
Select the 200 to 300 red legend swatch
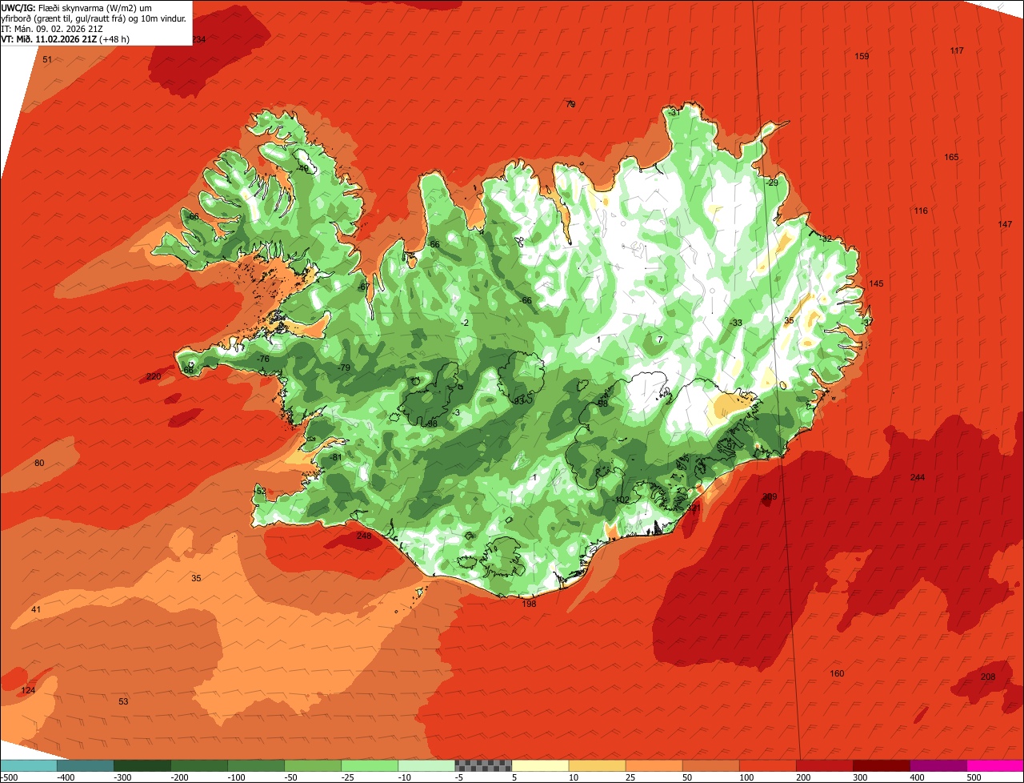(x=825, y=765)
